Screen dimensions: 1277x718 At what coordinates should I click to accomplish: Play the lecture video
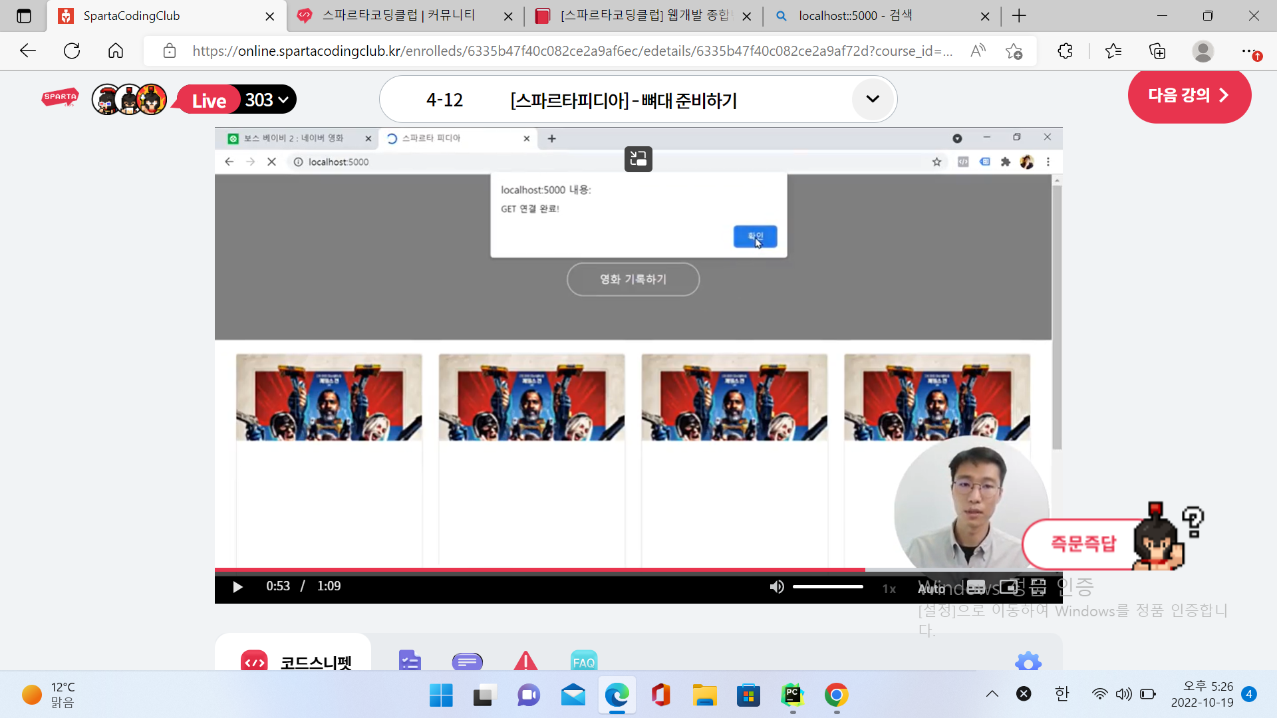click(237, 586)
